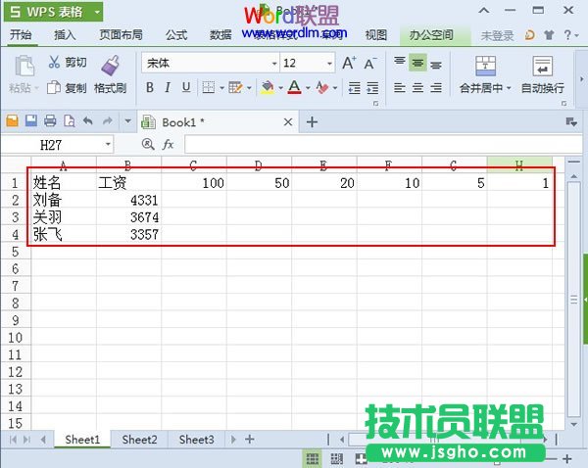The width and height of the screenshot is (588, 468).
Task: Open the 视图 ribbon tab
Action: [376, 35]
